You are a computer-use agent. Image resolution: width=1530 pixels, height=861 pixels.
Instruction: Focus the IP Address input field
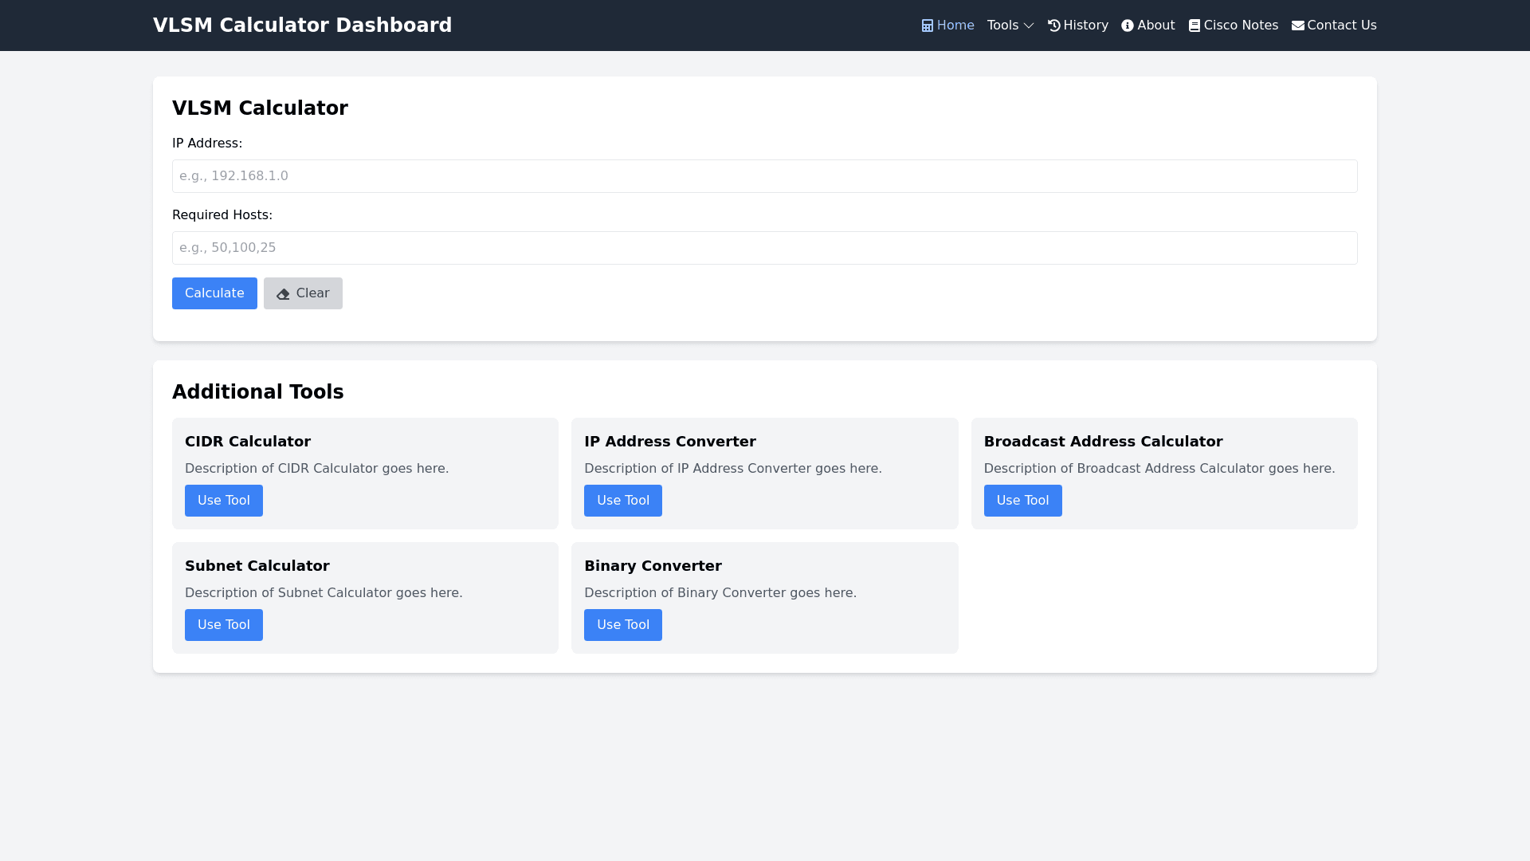764,176
